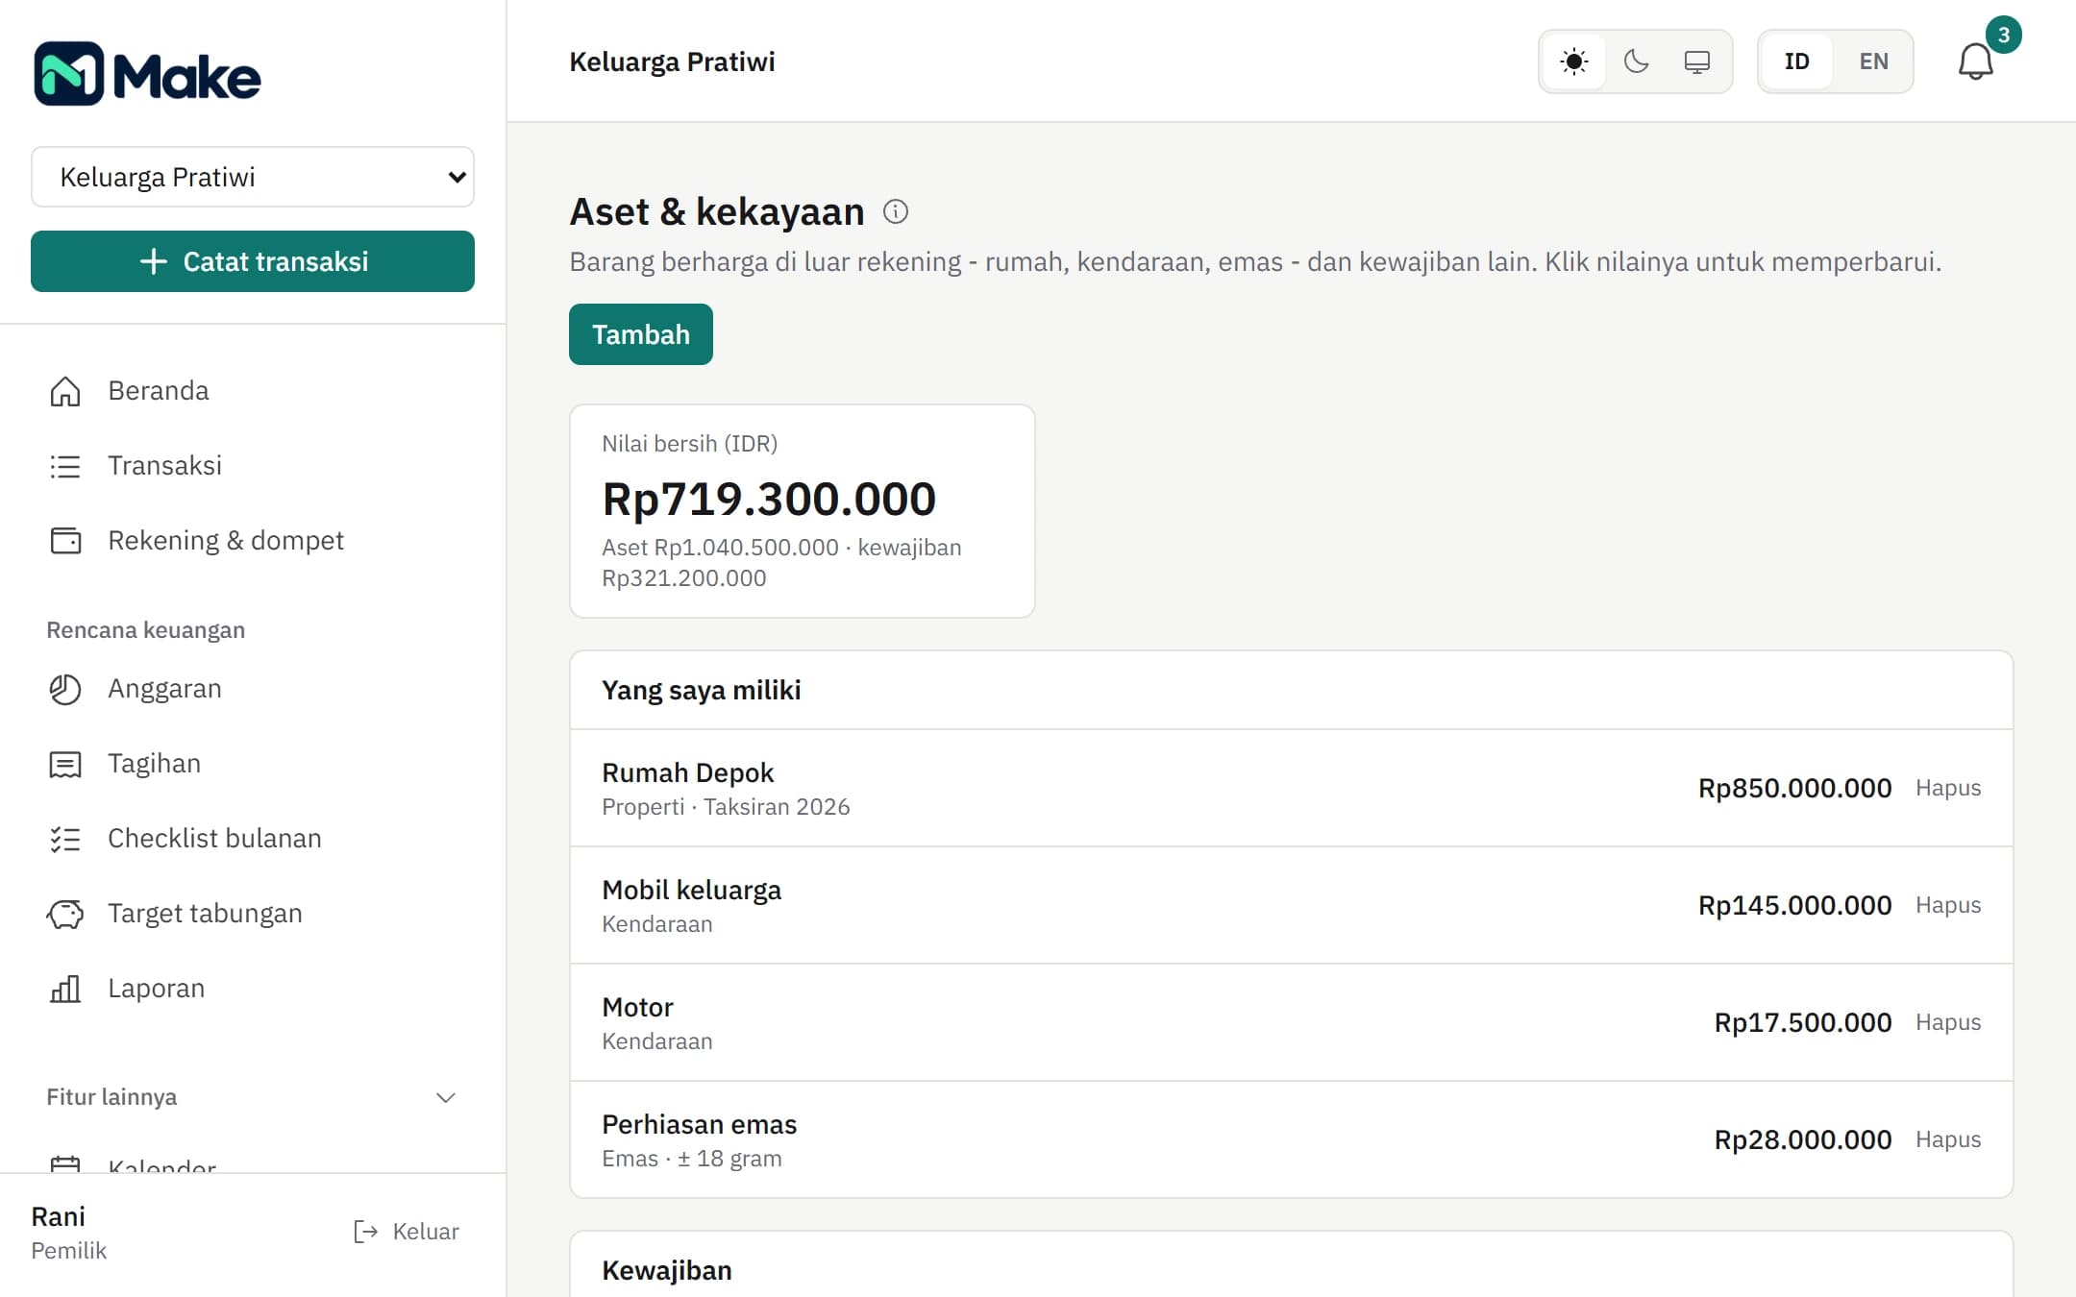Click the Checklist bulanan icon
Viewport: 2076px width, 1297px height.
click(x=65, y=839)
